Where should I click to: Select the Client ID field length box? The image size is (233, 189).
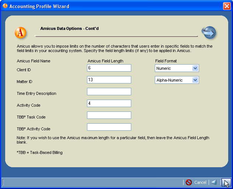click(109, 68)
